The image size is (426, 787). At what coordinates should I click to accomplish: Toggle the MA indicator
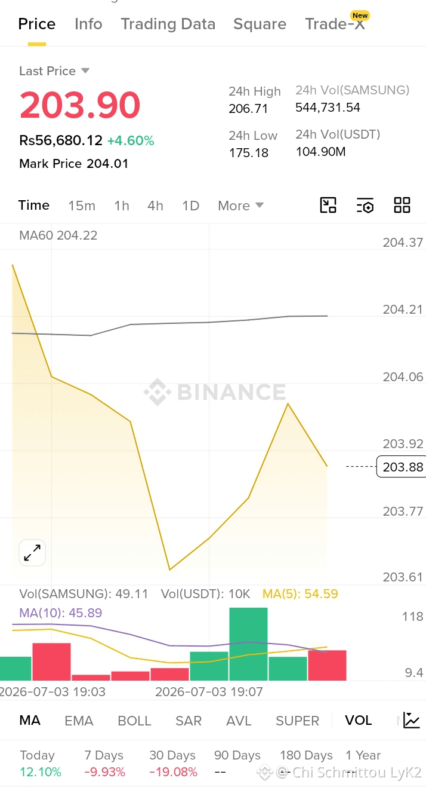30,720
